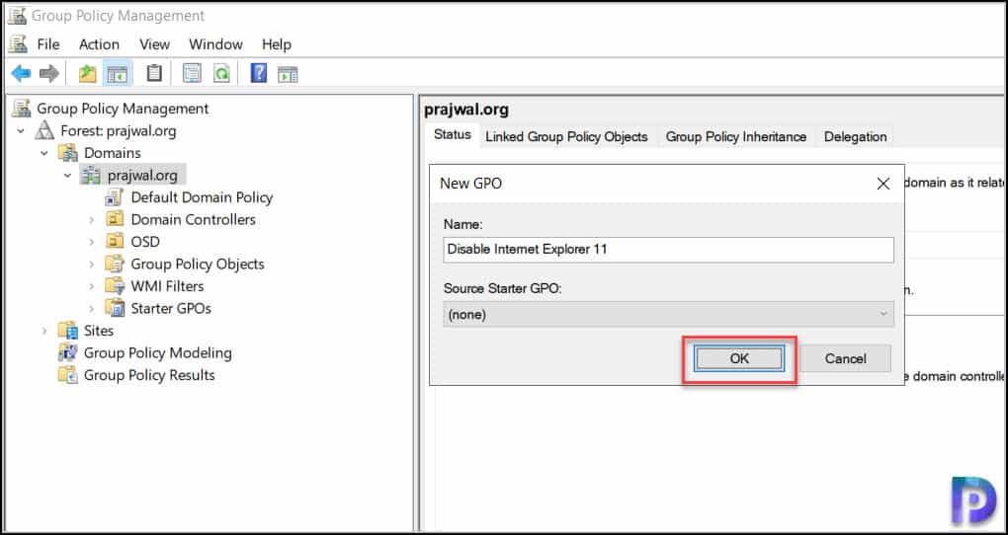Open the Help menu
This screenshot has width=1008, height=535.
277,44
